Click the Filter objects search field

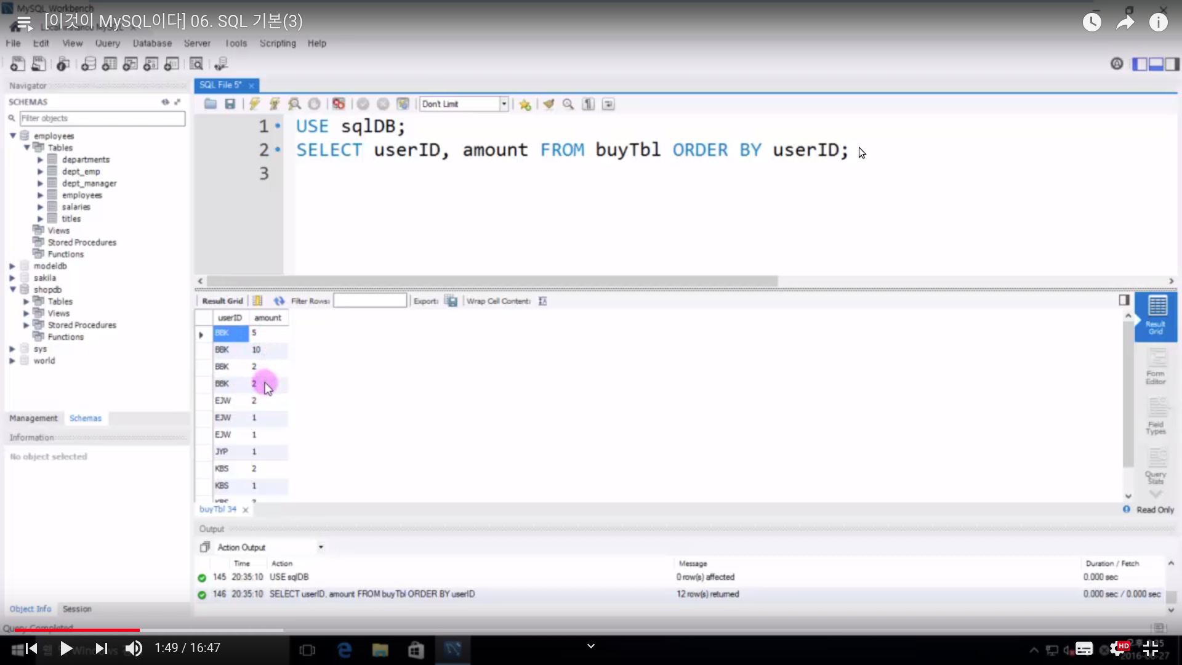(x=102, y=118)
